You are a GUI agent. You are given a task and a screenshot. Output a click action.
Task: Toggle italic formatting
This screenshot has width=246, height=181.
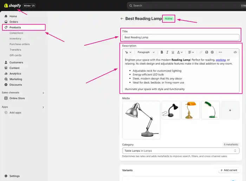click(167, 52)
